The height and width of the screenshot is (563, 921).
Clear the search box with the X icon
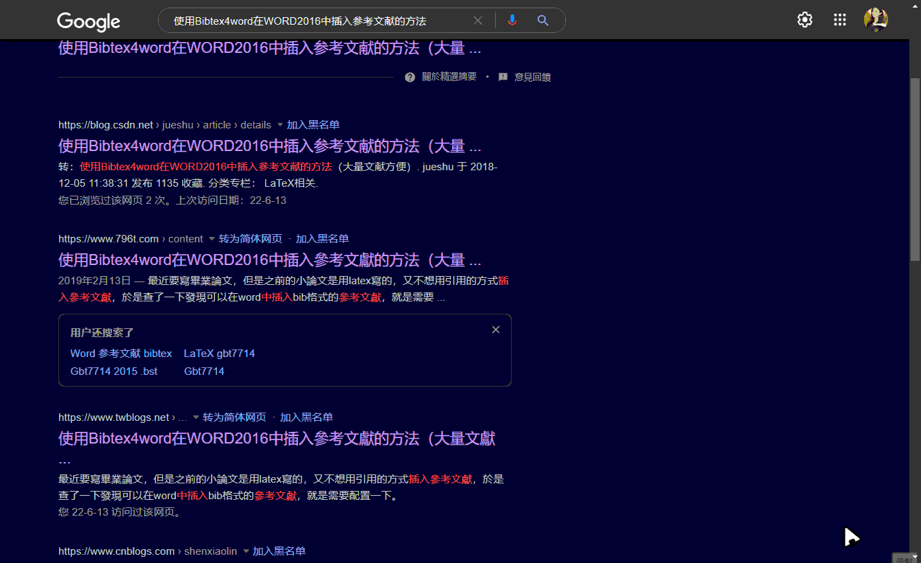(478, 21)
